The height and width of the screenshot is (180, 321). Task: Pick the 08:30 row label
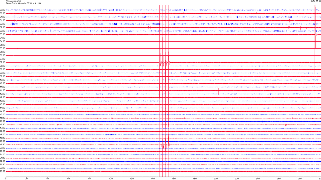[3, 69]
